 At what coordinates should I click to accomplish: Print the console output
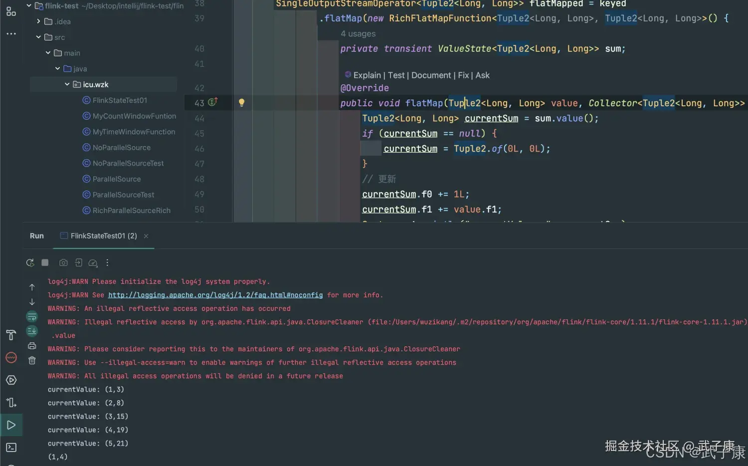32,346
